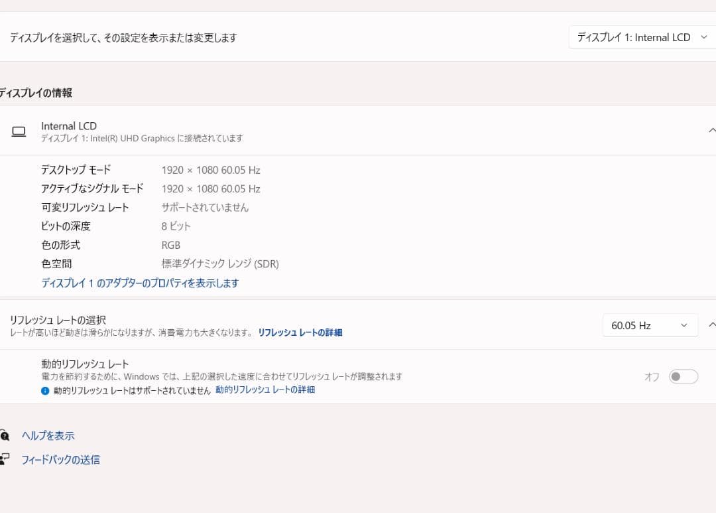Open 動的リフレッシュレートの詳細
The height and width of the screenshot is (513, 716).
click(x=265, y=390)
